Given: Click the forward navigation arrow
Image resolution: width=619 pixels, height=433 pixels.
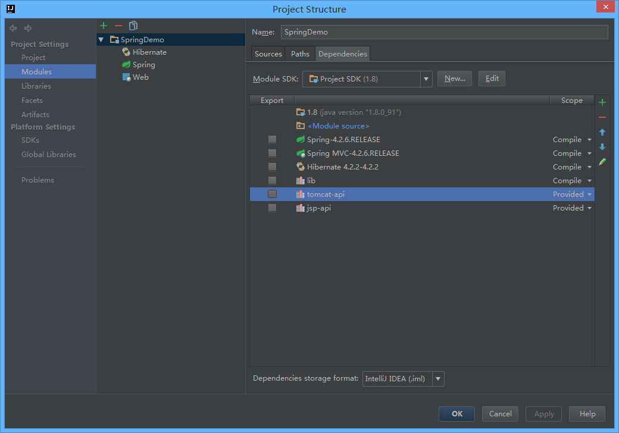Looking at the screenshot, I should tap(28, 29).
